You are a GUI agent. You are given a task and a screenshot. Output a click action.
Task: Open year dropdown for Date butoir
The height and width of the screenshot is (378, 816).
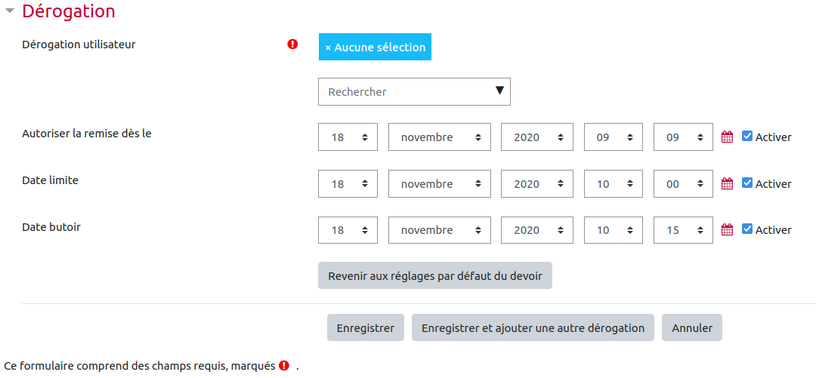pyautogui.click(x=537, y=230)
